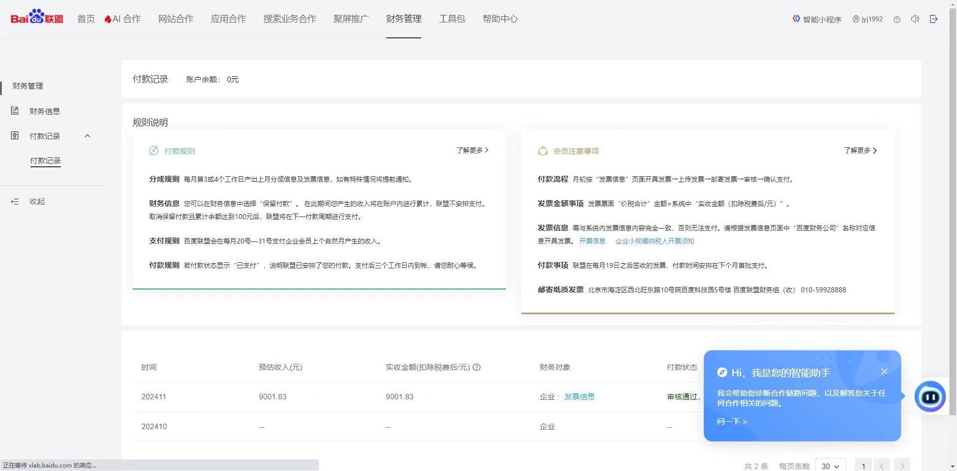Open the 智能小程序 entry in the header

pos(816,19)
